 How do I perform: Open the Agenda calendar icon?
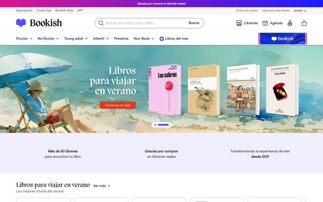click(265, 23)
